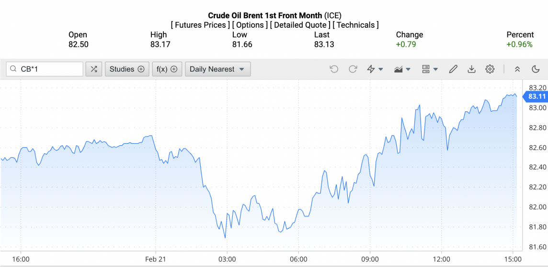Viewport: 548px width, 267px height.
Task: Undo the last chart action
Action: pyautogui.click(x=334, y=69)
